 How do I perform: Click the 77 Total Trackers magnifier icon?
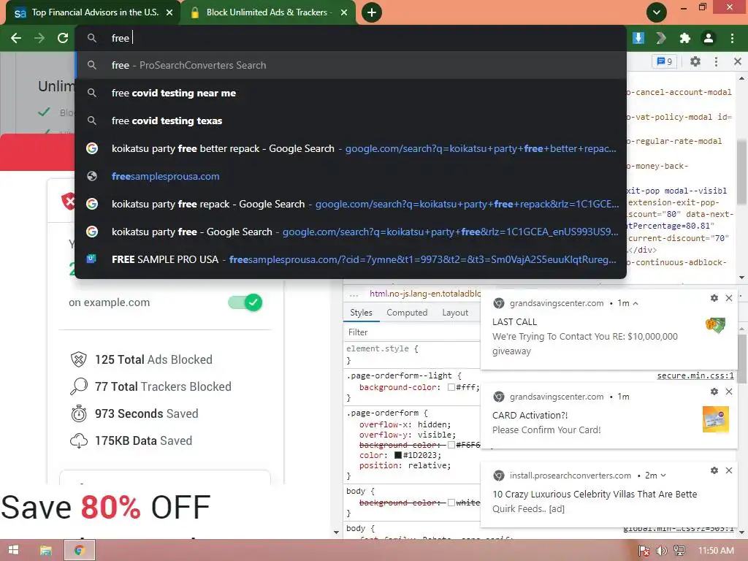79,386
